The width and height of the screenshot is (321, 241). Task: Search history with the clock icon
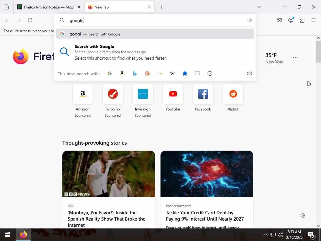[x=210, y=73]
